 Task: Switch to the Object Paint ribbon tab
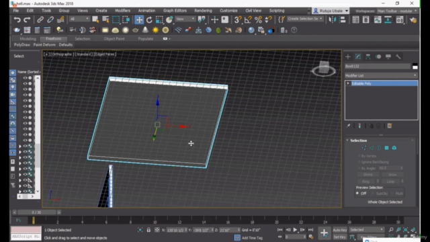pyautogui.click(x=114, y=39)
